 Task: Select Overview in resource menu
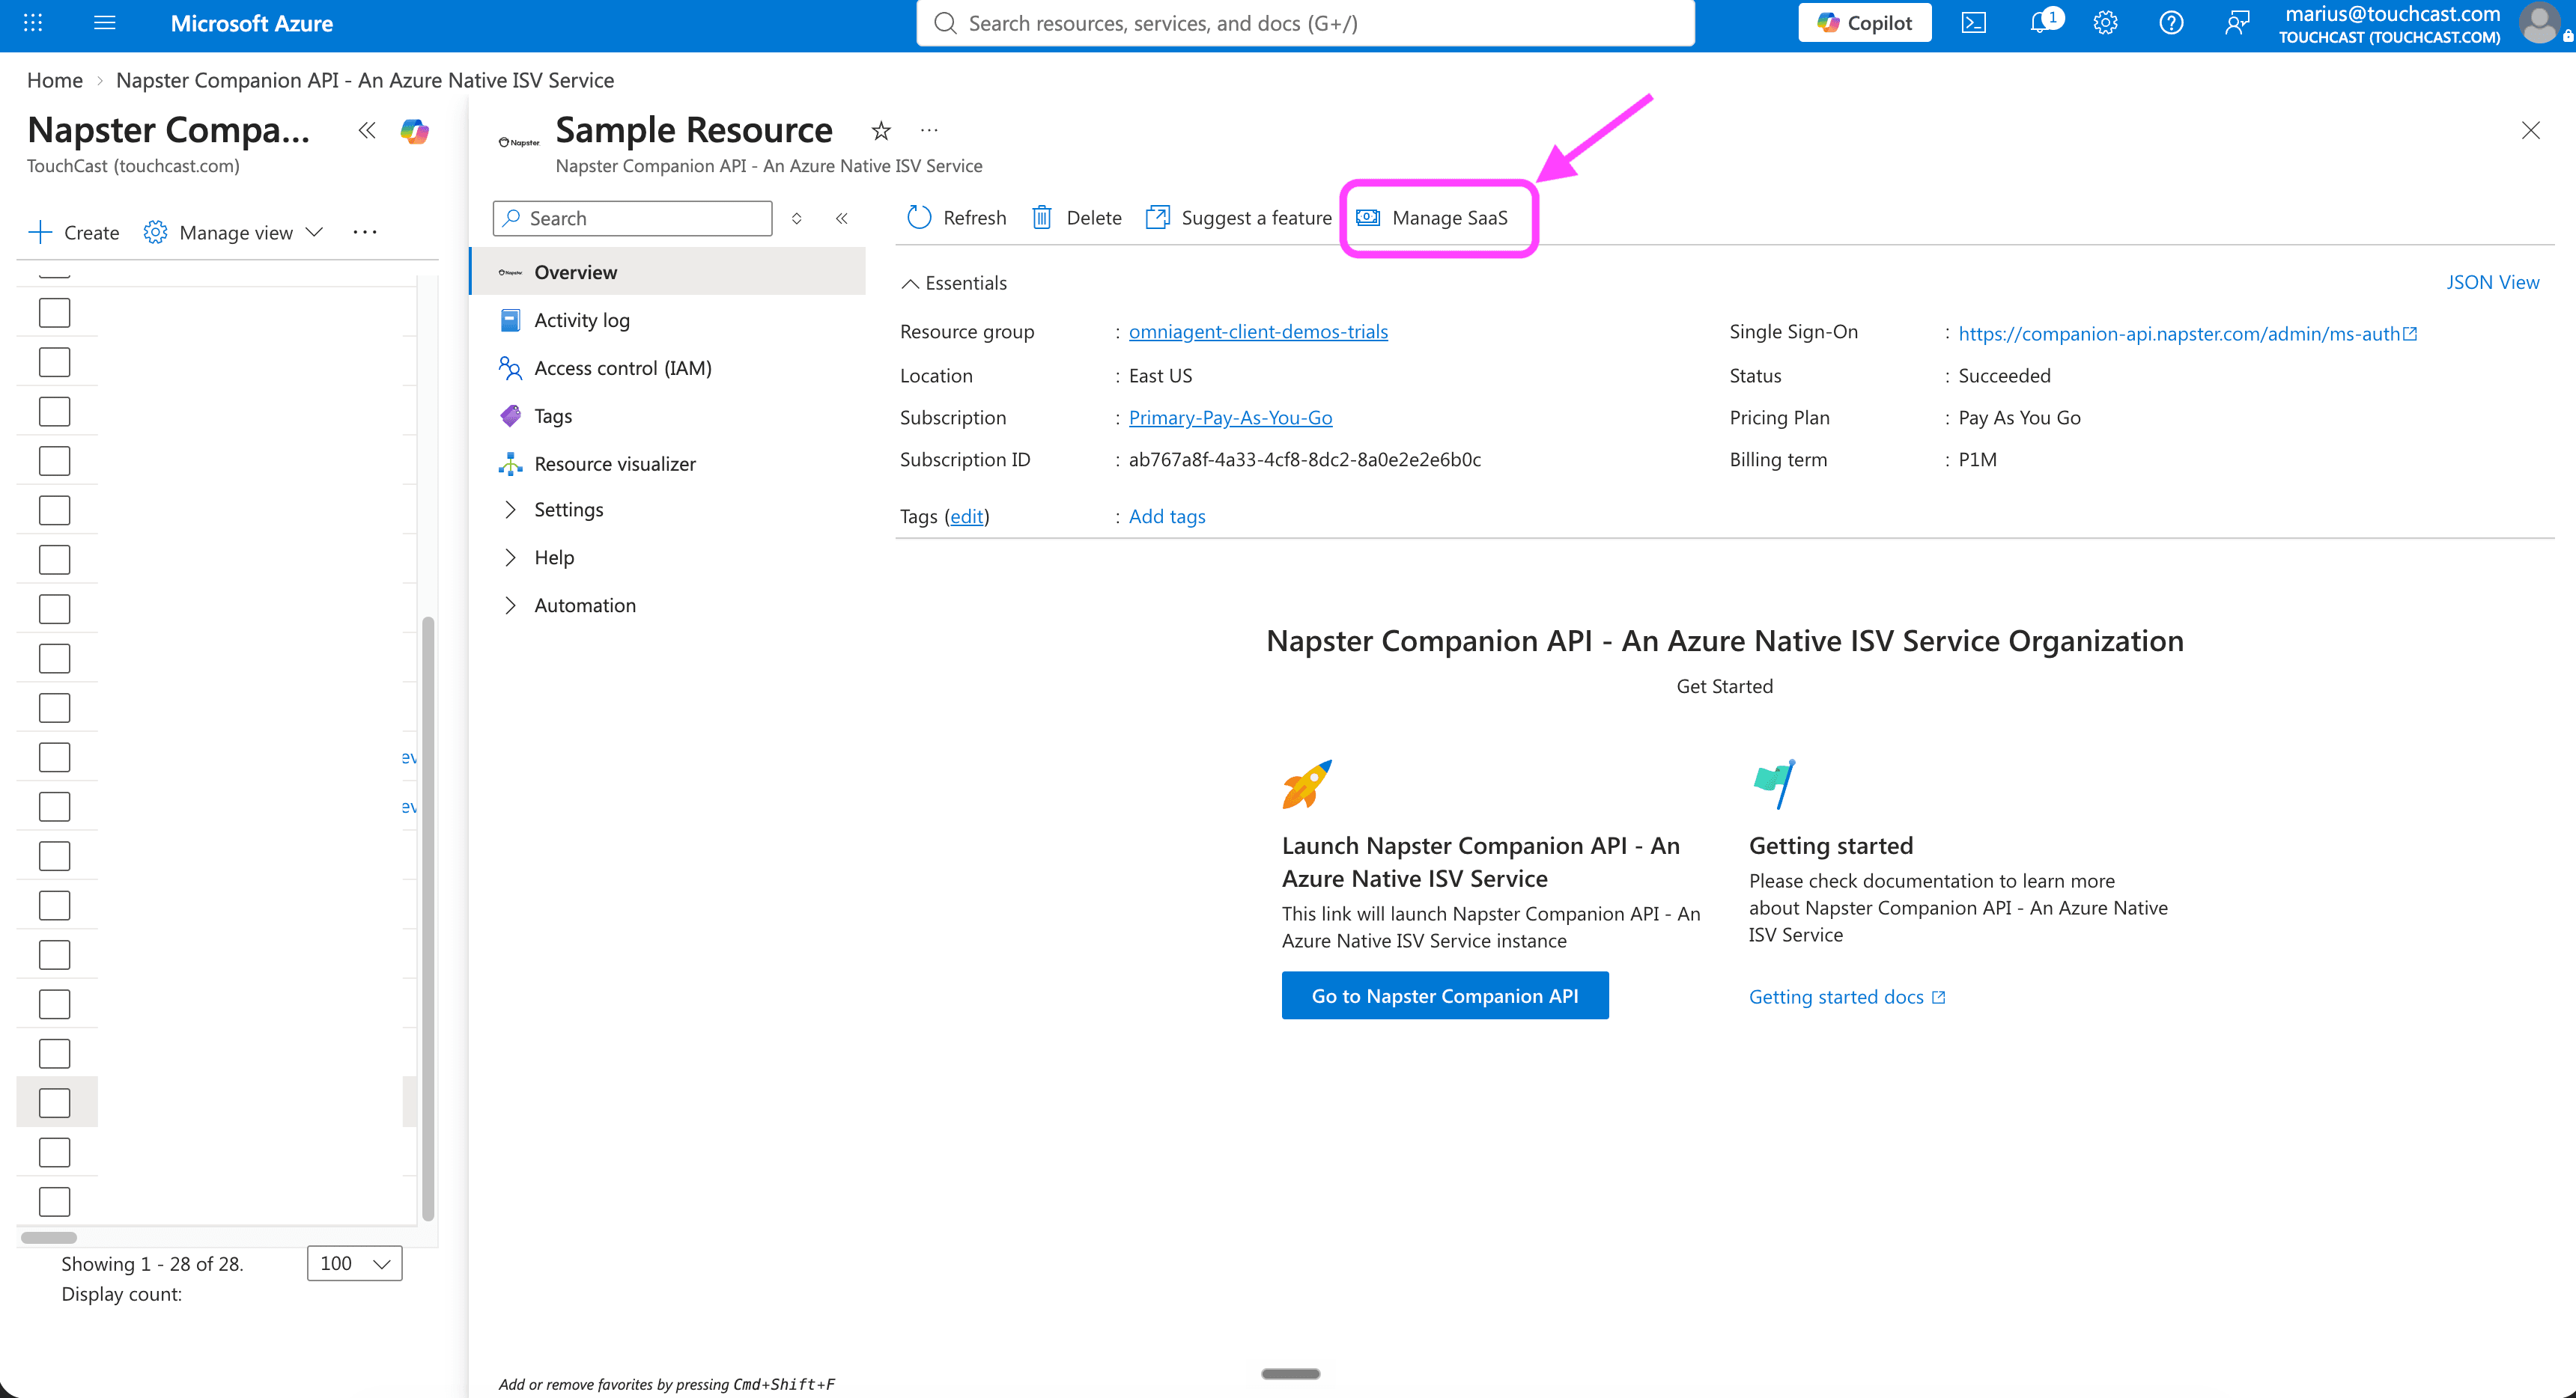point(668,272)
